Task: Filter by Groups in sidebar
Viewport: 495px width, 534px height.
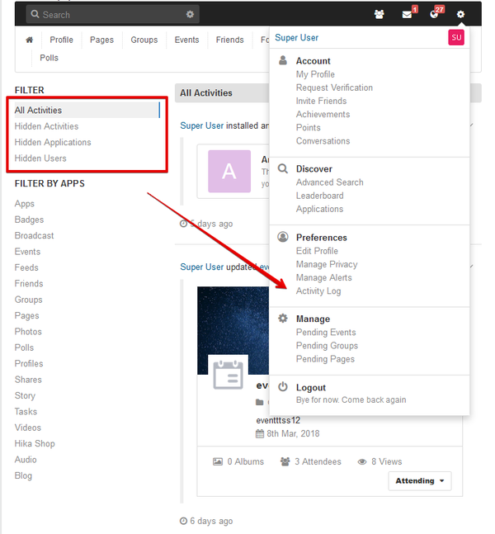Action: coord(28,300)
